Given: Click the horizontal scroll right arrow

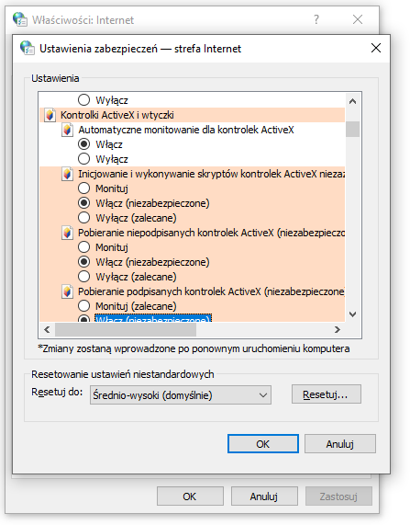Looking at the screenshot, I should 338,330.
